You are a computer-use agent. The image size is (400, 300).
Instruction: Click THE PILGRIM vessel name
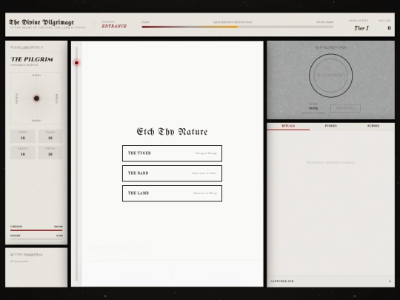[32, 59]
